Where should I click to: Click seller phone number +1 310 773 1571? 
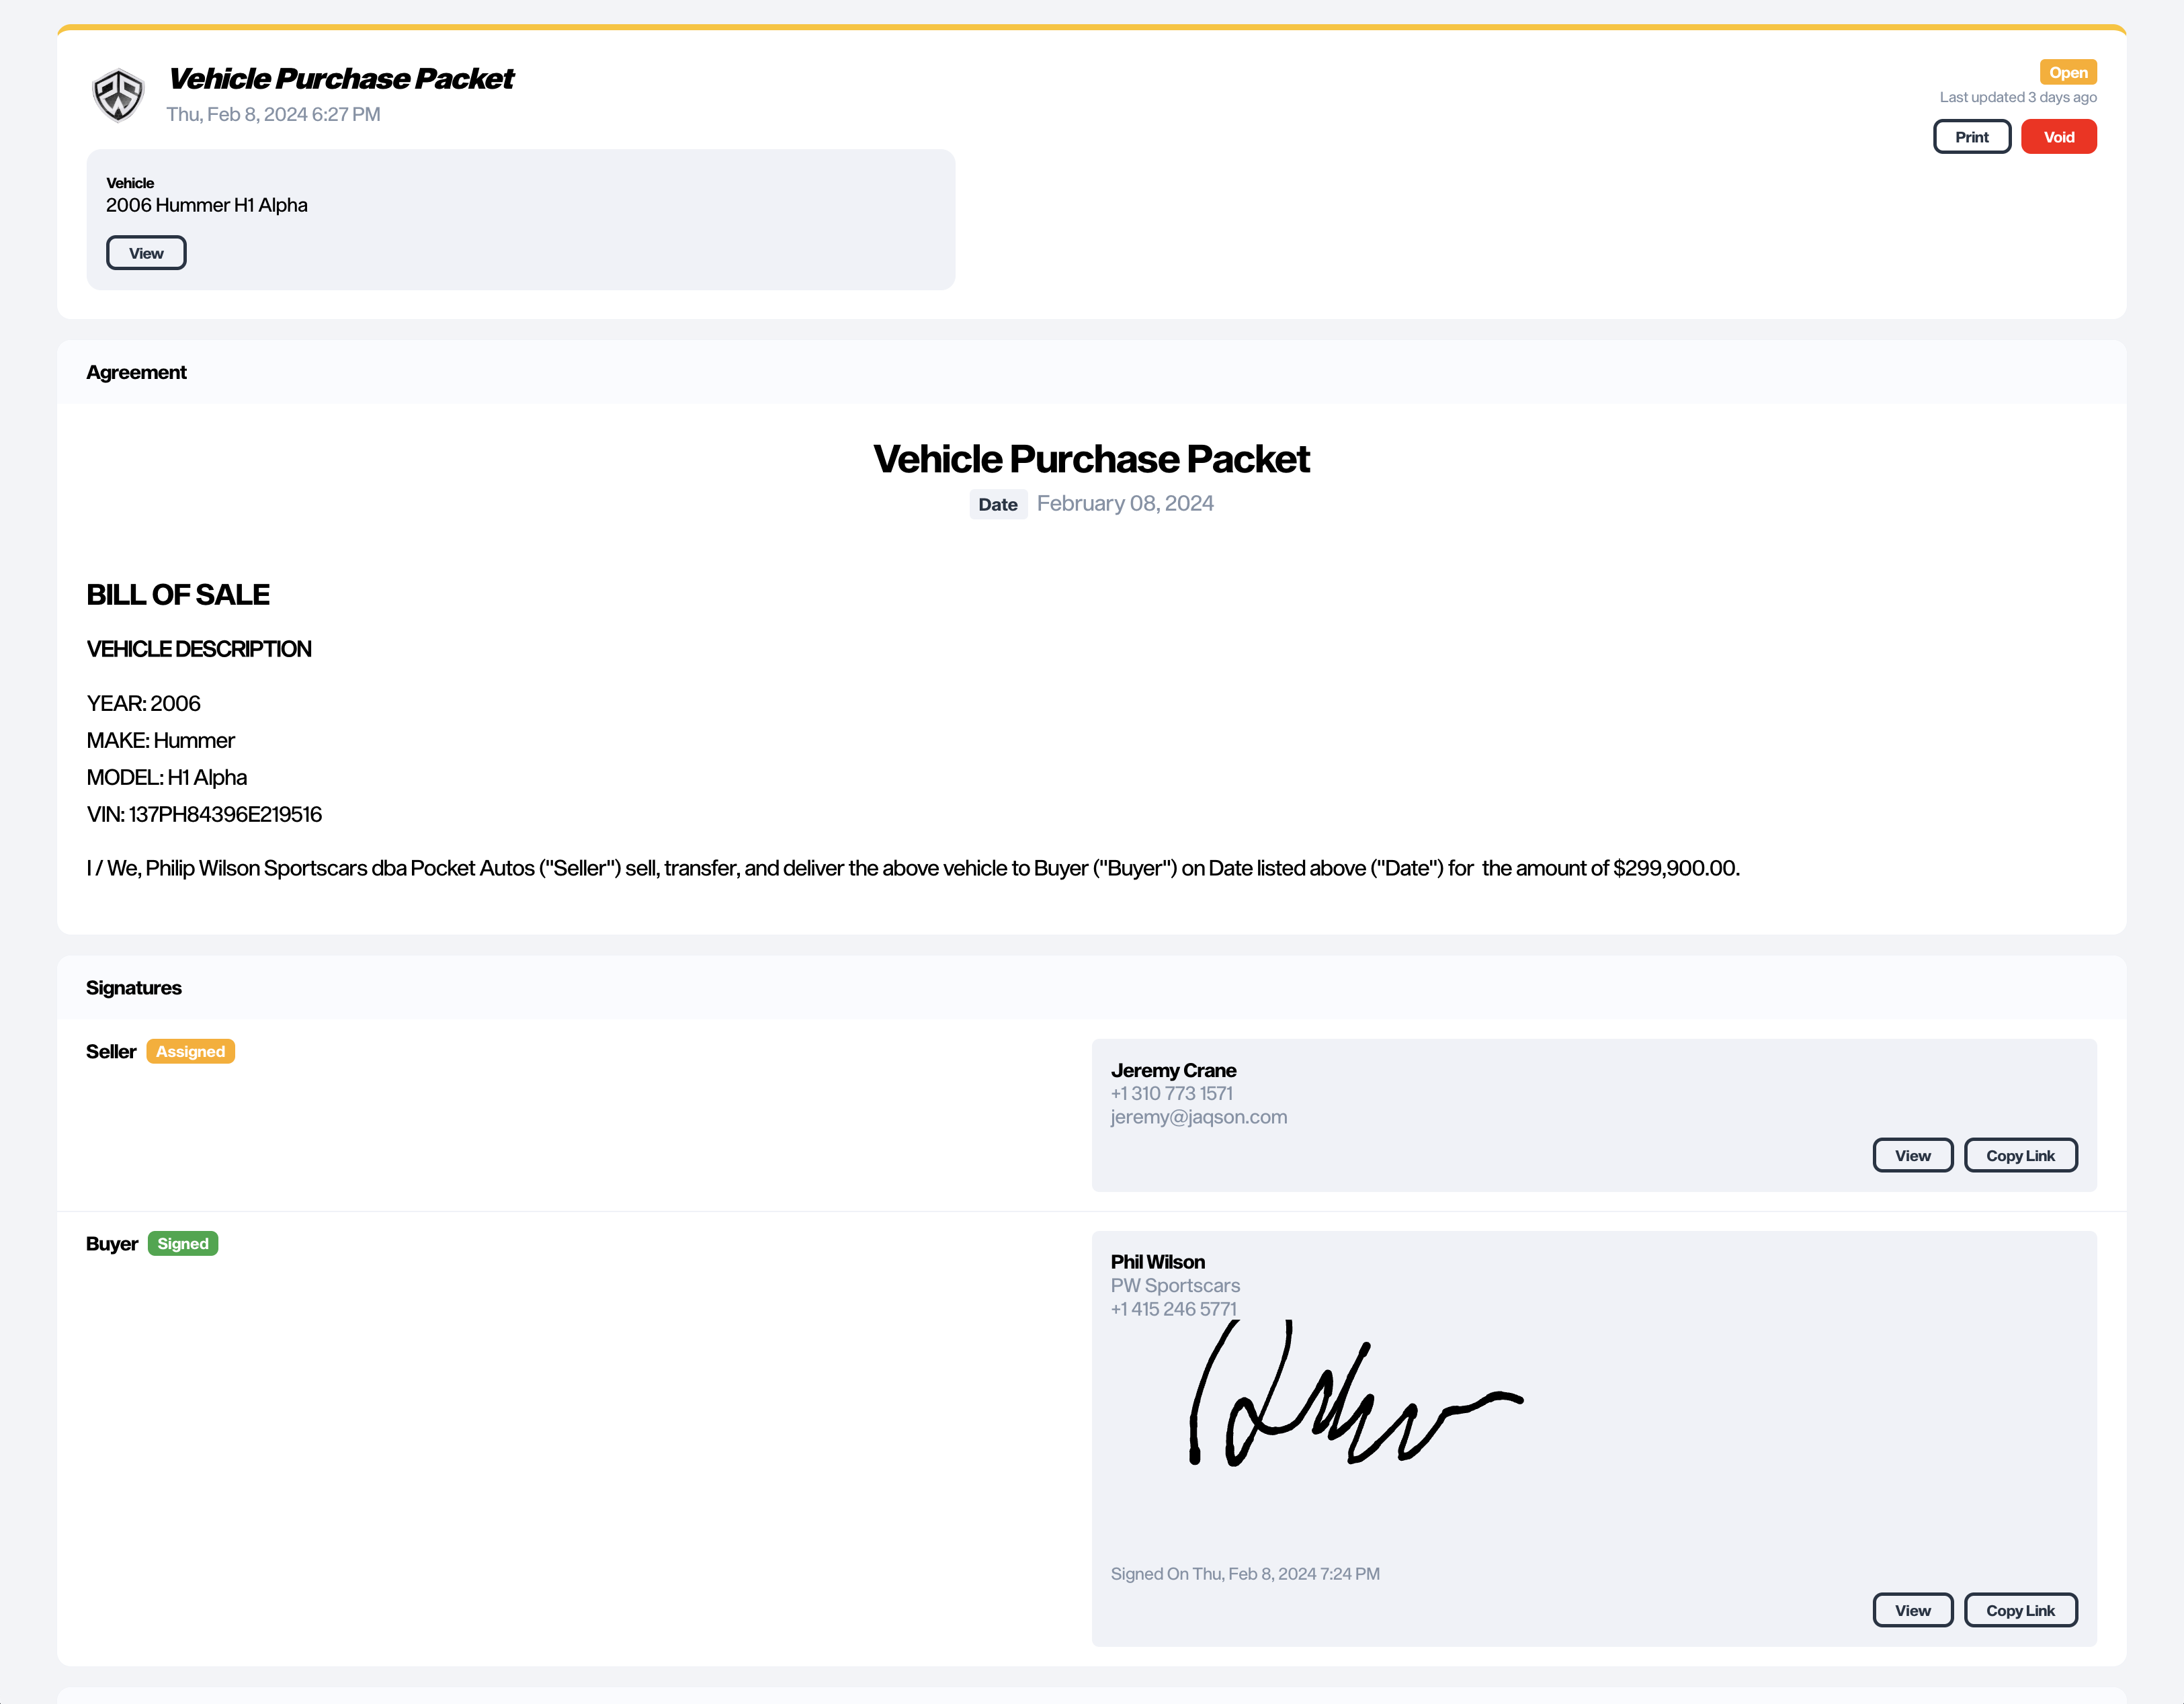click(x=1171, y=1093)
